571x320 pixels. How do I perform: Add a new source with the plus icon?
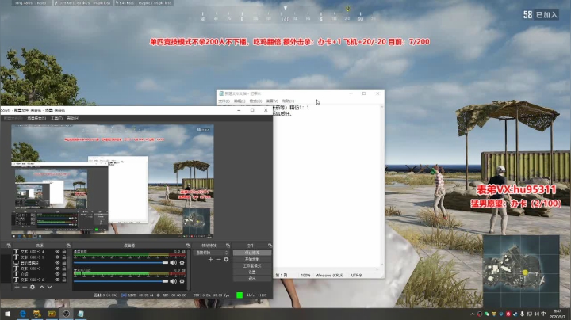coord(17,287)
